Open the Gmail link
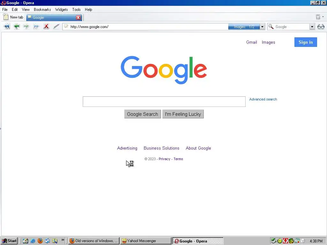Image resolution: width=327 pixels, height=245 pixels. click(x=252, y=42)
